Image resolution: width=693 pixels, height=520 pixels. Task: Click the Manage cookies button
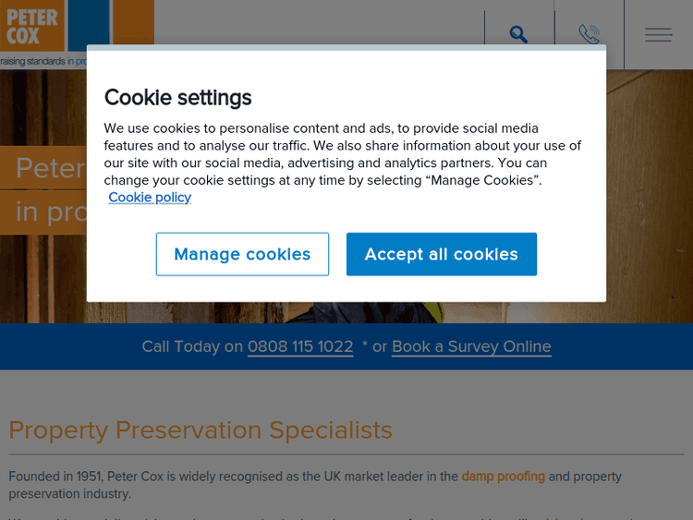click(x=242, y=254)
